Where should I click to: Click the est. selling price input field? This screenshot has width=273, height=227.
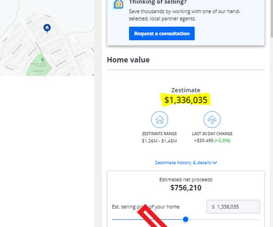coord(233,206)
